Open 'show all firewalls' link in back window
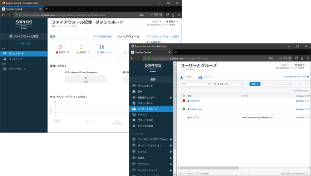The image size is (311, 176). [163, 36]
